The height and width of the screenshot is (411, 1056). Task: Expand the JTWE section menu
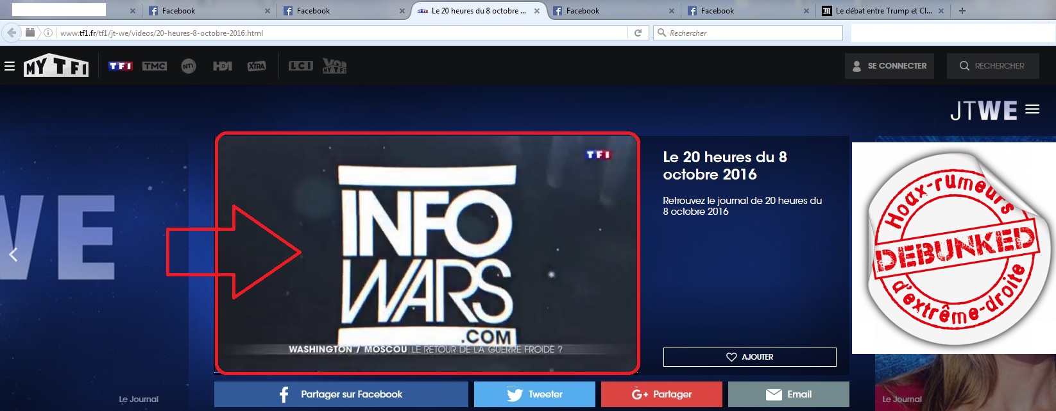[1032, 109]
